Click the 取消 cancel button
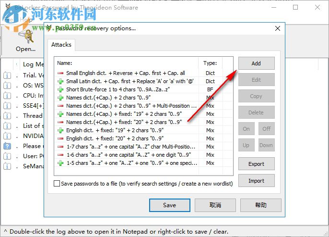 [x=215, y=205]
